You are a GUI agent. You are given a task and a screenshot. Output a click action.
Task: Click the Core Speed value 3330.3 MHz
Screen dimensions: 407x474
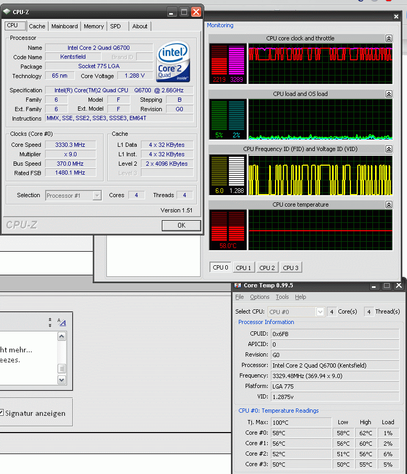[x=70, y=145]
